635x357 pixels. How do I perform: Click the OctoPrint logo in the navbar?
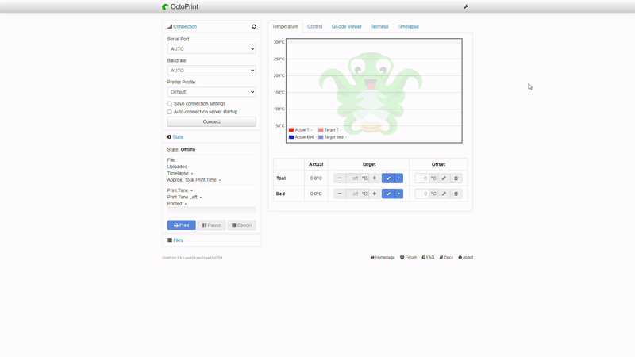click(180, 6)
